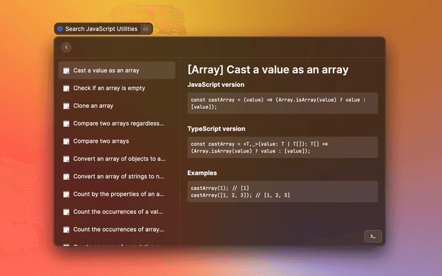Click the icon beside Cast a value as an array

66,70
